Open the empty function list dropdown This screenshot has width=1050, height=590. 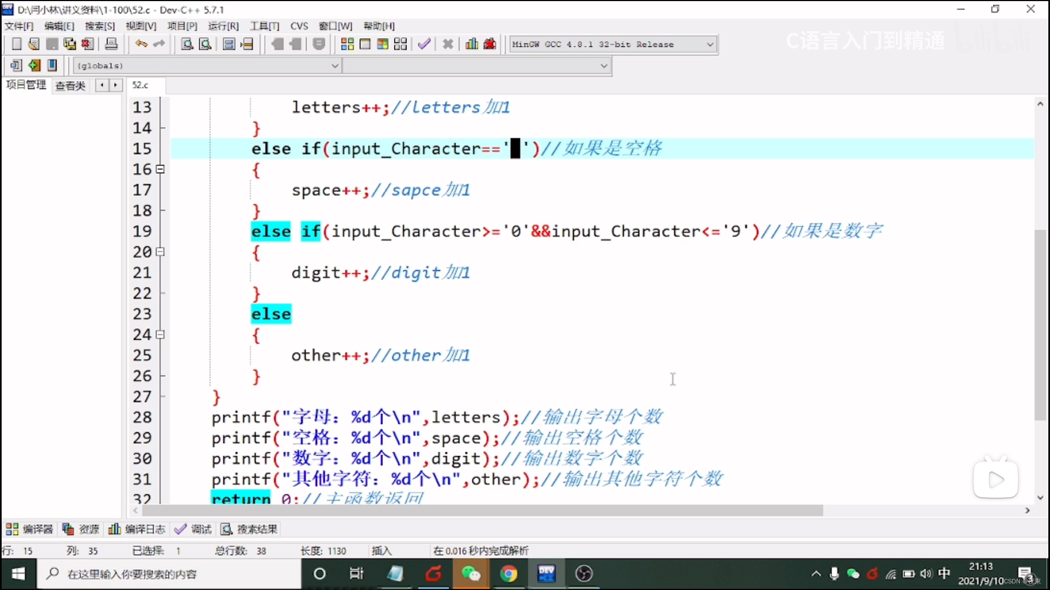[x=604, y=66]
